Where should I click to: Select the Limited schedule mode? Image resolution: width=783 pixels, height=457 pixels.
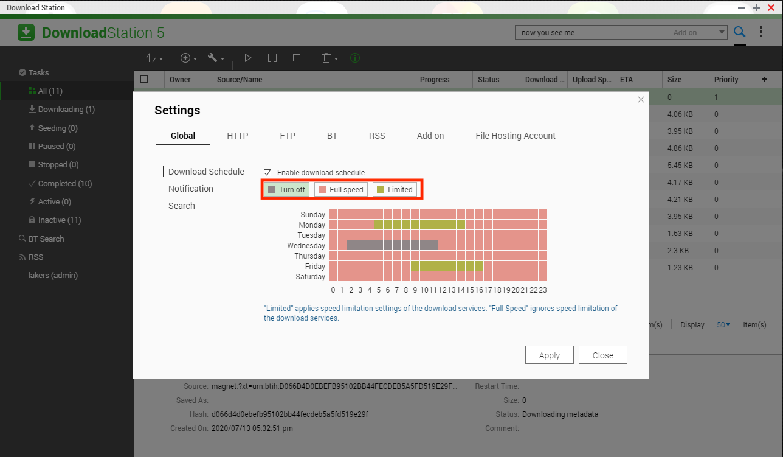click(x=395, y=190)
